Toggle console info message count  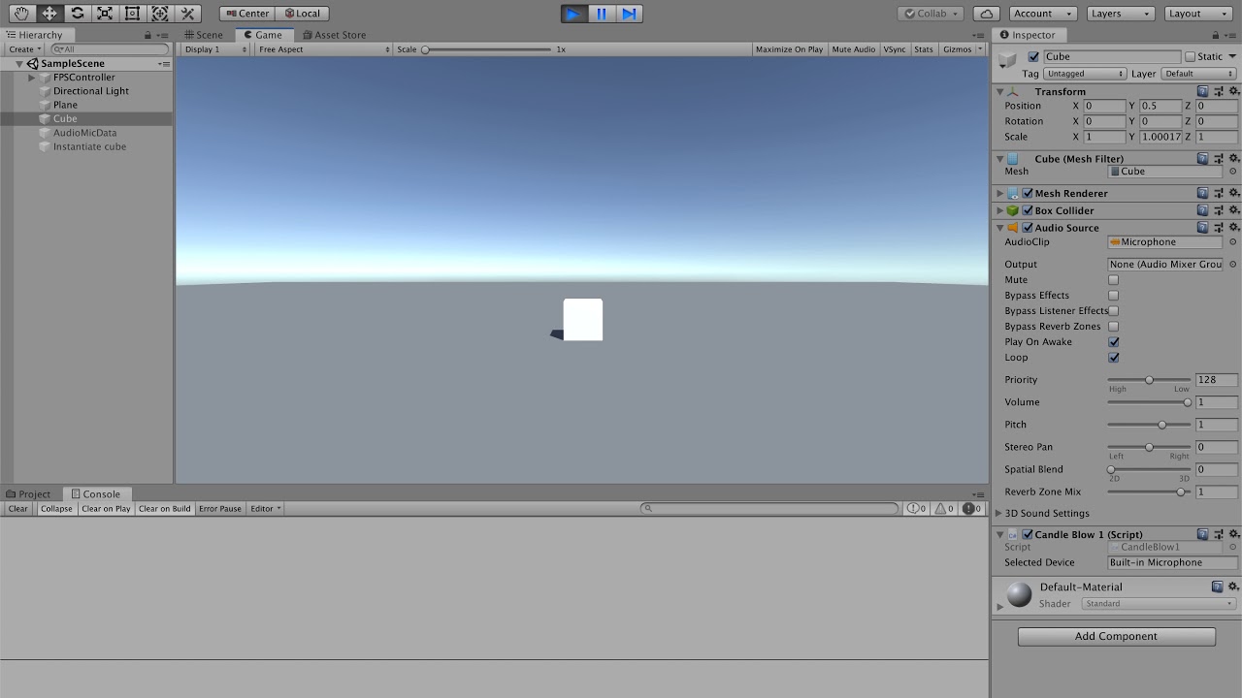click(x=916, y=508)
